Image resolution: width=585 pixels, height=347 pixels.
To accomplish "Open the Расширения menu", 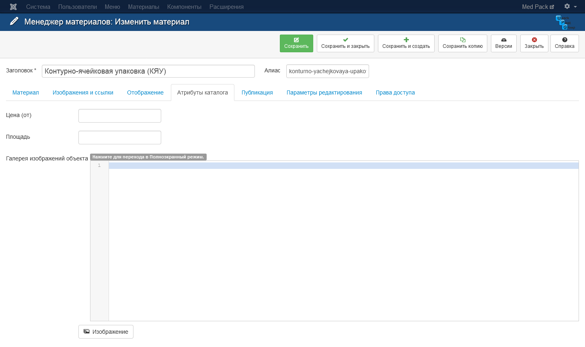I will pos(226,7).
